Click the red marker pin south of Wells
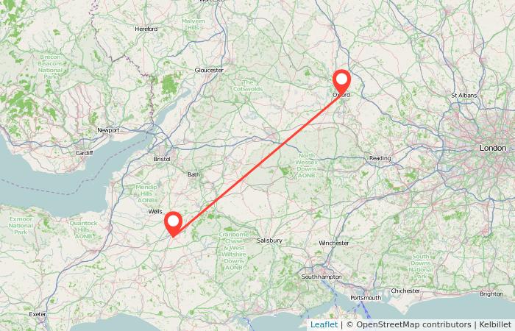This screenshot has height=331, width=515. pyautogui.click(x=173, y=223)
